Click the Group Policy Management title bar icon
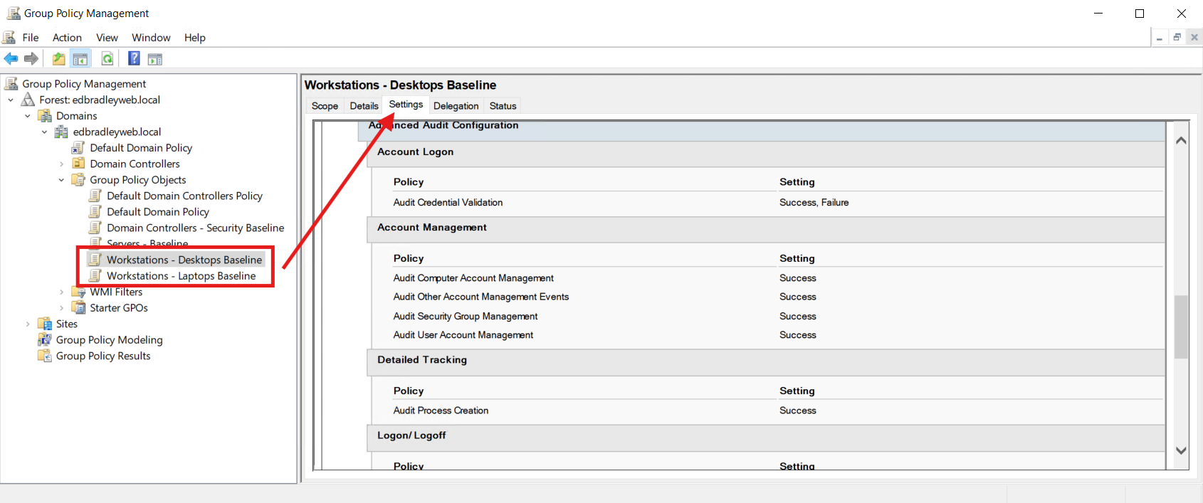The image size is (1203, 503). tap(13, 13)
